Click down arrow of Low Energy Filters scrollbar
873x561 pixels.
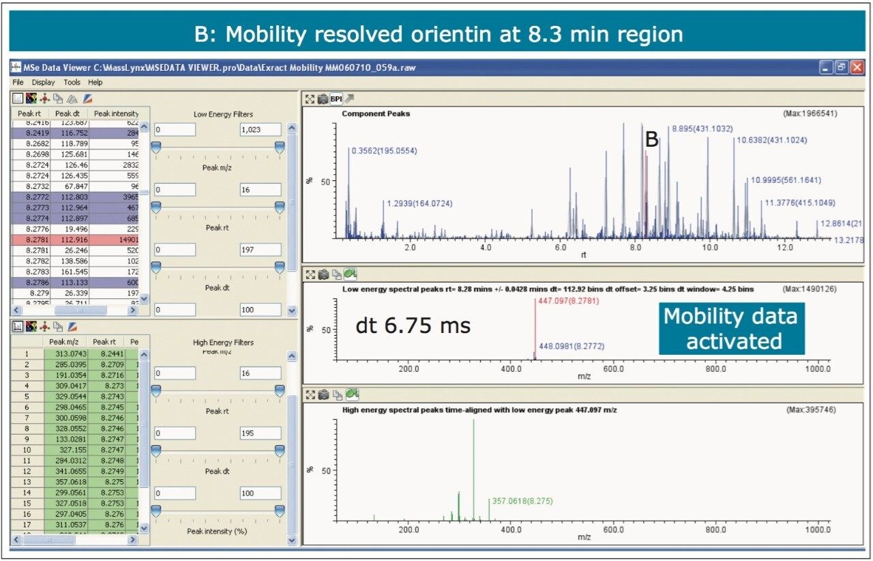click(x=293, y=311)
